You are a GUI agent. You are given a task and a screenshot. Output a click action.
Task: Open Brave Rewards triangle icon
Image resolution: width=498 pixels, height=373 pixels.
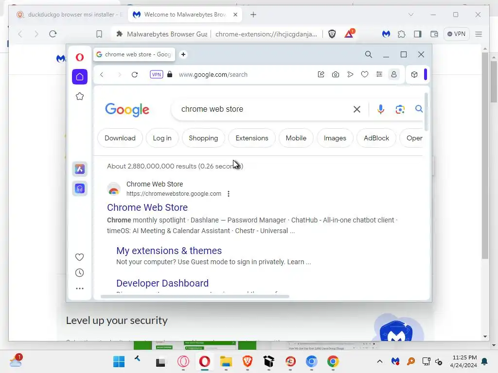[x=349, y=34]
